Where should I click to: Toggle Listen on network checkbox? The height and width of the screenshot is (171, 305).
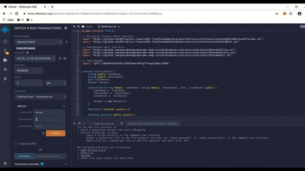pos(91,123)
